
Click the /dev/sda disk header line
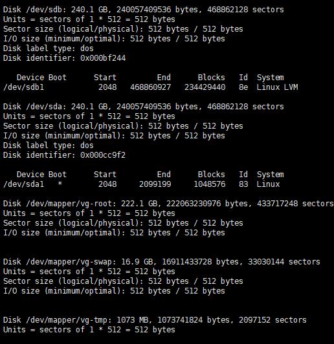click(x=144, y=107)
